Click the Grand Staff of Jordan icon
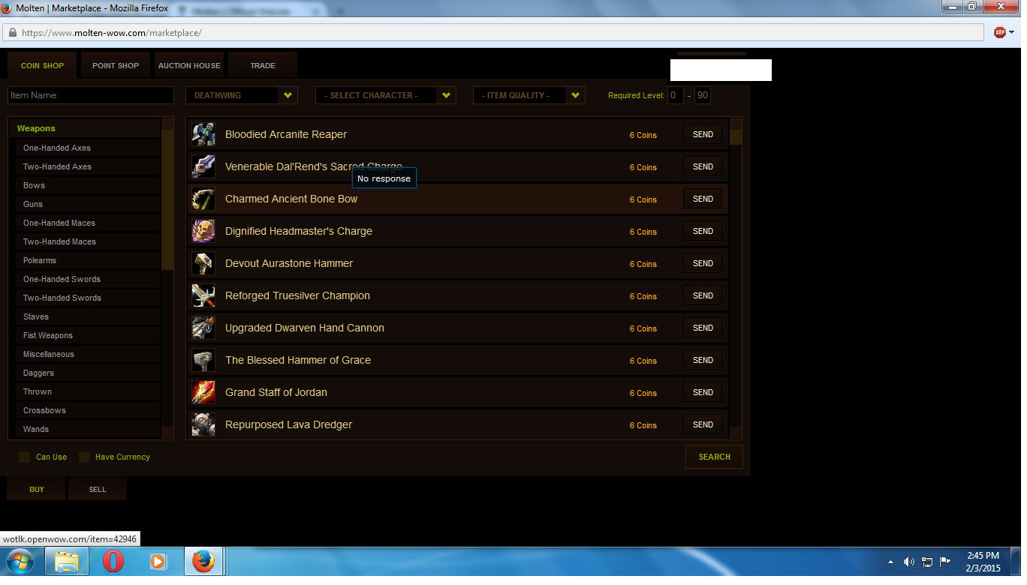 (203, 392)
